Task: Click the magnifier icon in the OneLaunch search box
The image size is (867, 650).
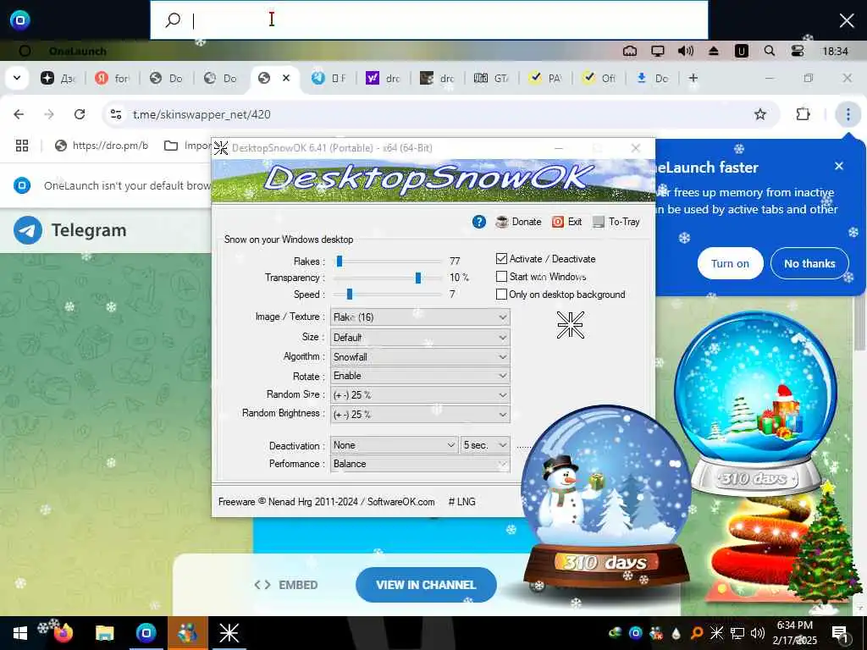Action: click(173, 20)
